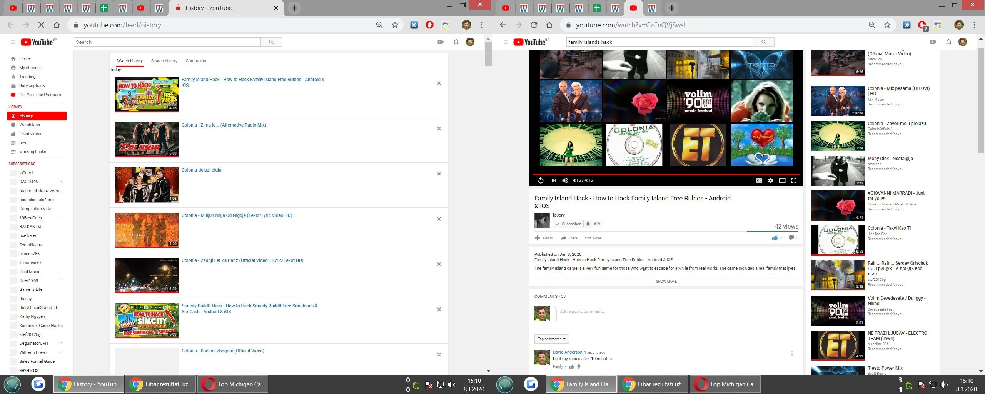Open the upload video camera icon in History window
This screenshot has height=394, width=985.
click(441, 42)
